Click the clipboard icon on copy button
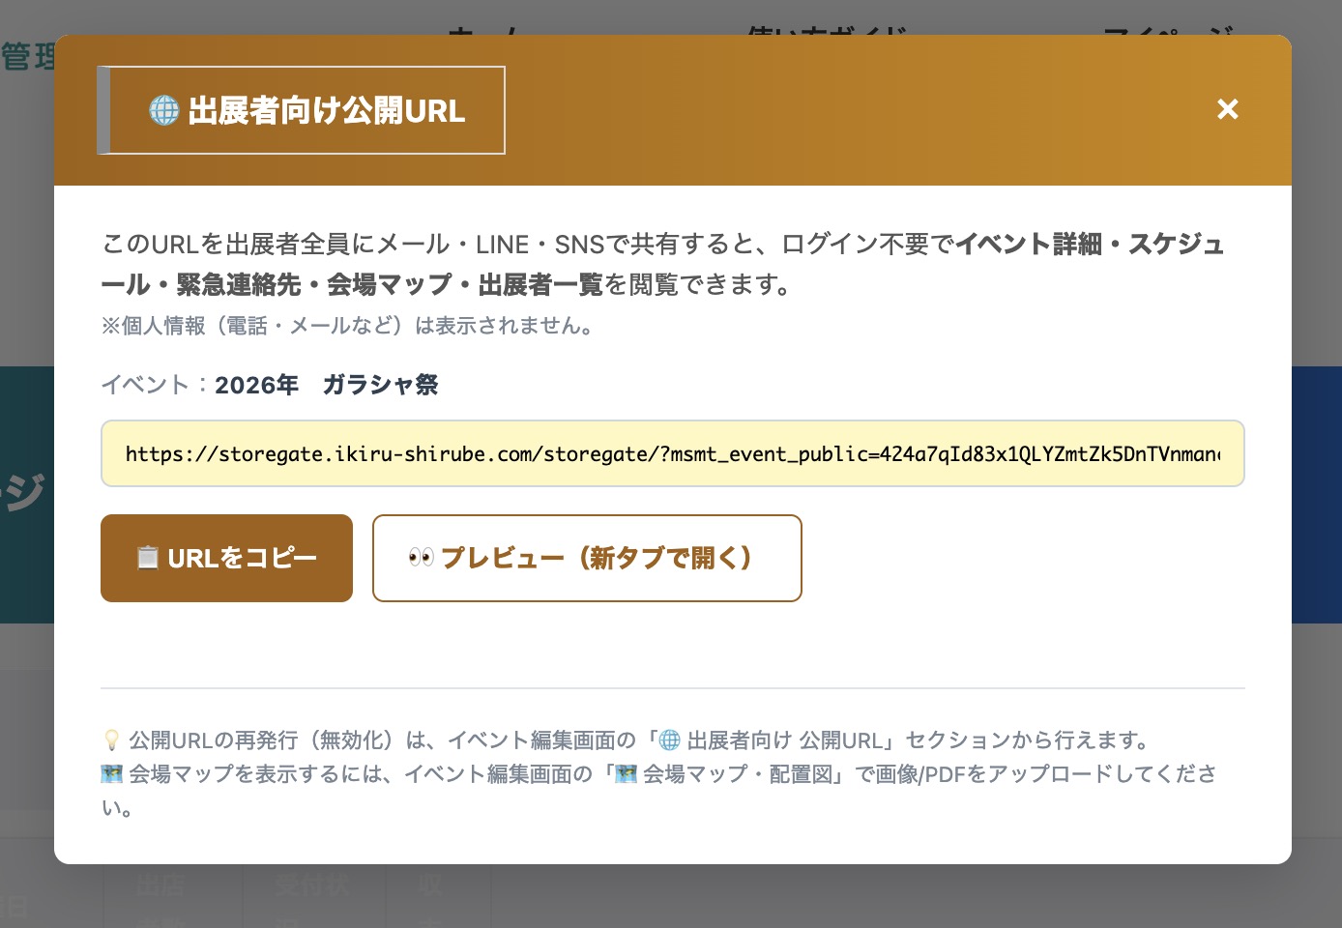The height and width of the screenshot is (928, 1342). coord(147,558)
